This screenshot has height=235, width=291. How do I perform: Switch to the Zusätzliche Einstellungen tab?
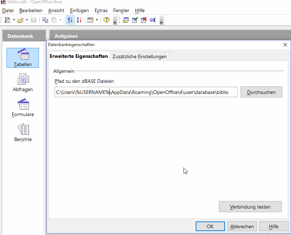point(140,56)
